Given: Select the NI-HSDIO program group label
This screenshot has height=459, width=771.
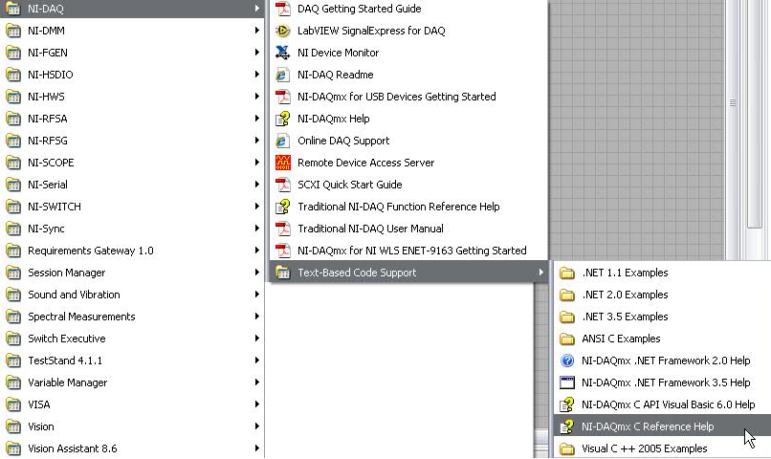Looking at the screenshot, I should pos(50,75).
